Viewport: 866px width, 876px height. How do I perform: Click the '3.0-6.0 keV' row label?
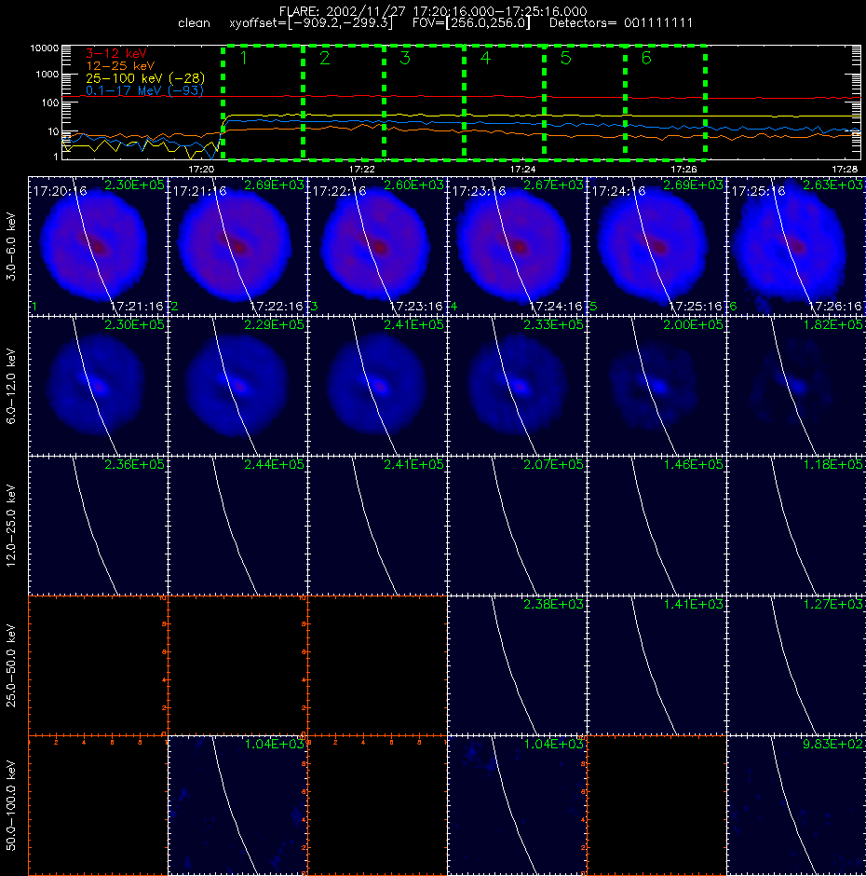tap(11, 246)
